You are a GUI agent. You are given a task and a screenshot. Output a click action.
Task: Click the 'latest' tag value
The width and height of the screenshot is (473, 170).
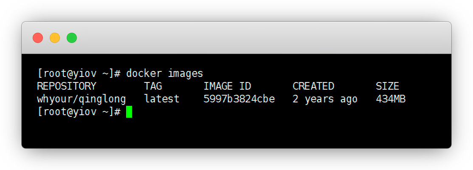162,99
